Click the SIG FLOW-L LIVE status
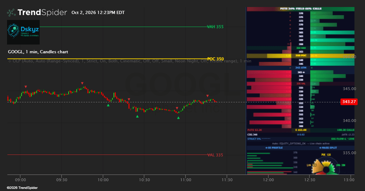This screenshot has width=365, height=191. click(x=343, y=139)
